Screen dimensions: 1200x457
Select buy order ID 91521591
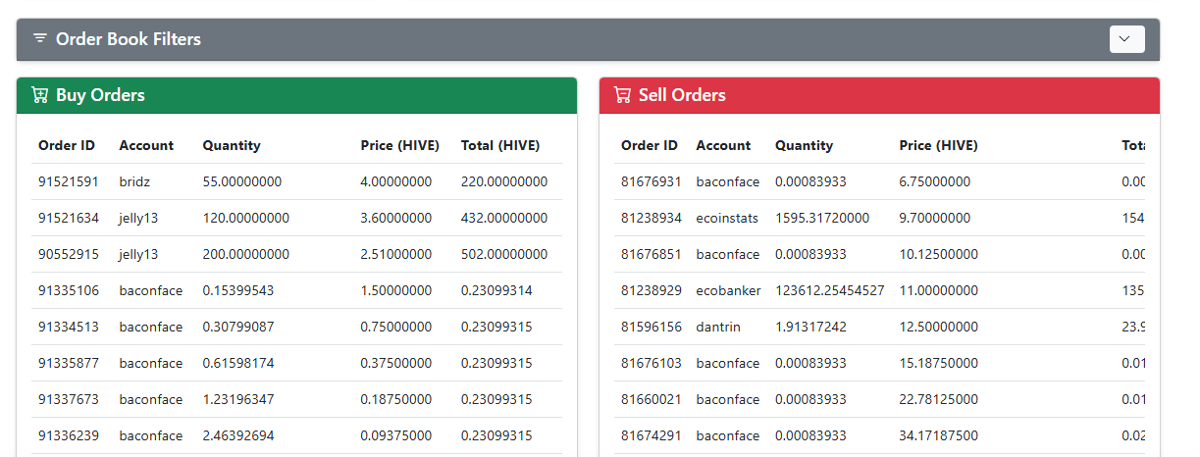[69, 181]
